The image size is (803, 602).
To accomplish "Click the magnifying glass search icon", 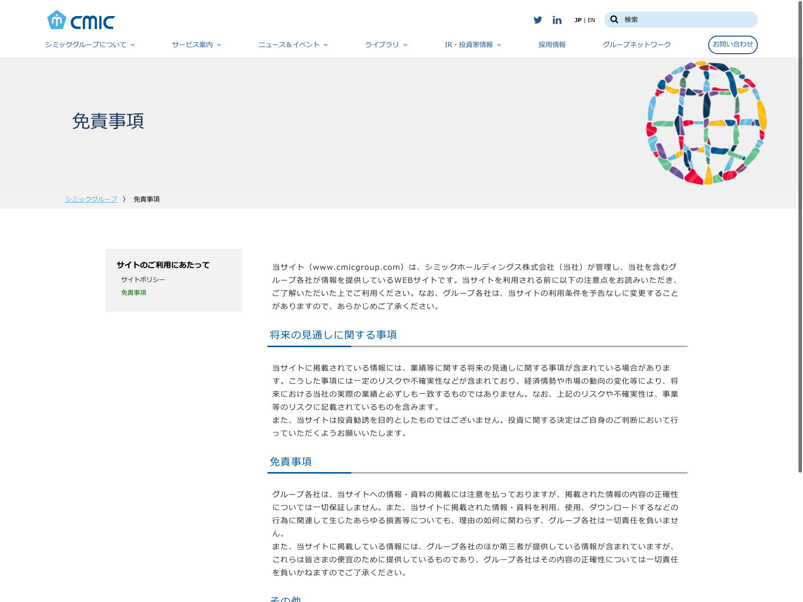I will coord(614,20).
